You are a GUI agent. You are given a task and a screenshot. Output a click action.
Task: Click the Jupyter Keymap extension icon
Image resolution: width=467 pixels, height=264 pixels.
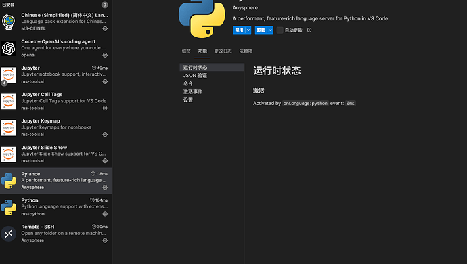(x=8, y=128)
